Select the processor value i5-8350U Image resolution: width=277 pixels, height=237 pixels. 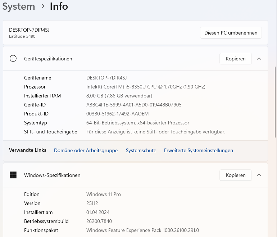146,87
